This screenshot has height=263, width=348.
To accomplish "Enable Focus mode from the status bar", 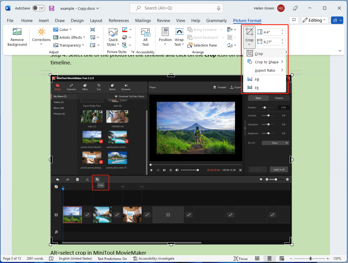I will pyautogui.click(x=241, y=259).
